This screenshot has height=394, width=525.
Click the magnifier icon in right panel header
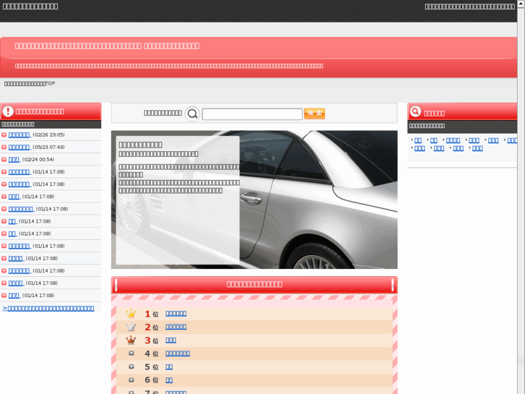point(415,111)
